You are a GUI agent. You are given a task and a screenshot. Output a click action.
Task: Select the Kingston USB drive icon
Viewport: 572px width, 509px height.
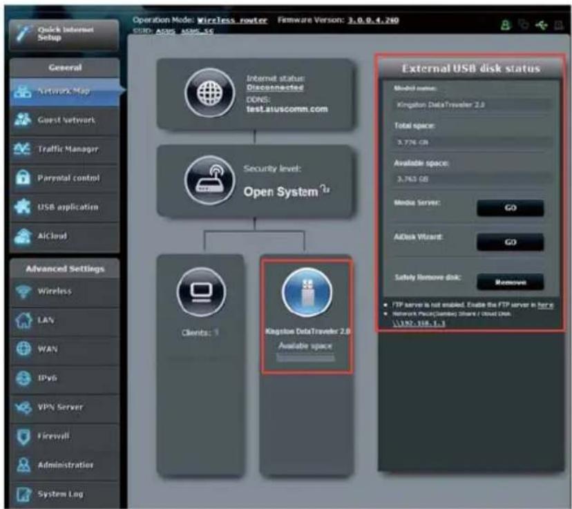[307, 292]
